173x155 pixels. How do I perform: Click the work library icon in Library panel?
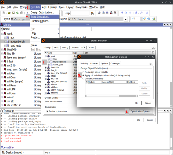click(5, 33)
